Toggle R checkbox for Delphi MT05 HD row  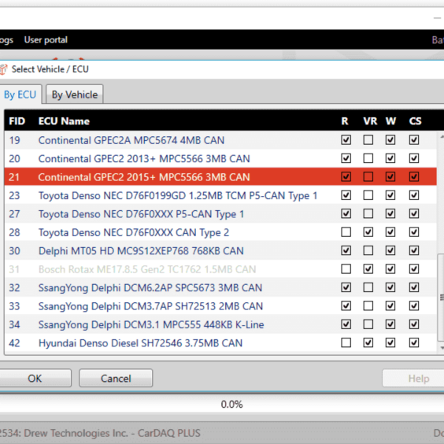(x=346, y=250)
